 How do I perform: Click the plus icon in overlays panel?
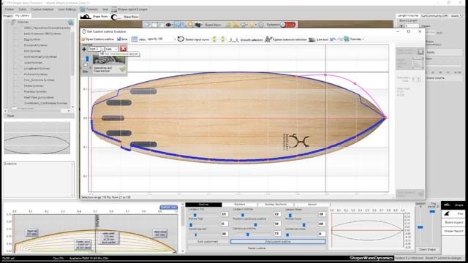(x=84, y=49)
